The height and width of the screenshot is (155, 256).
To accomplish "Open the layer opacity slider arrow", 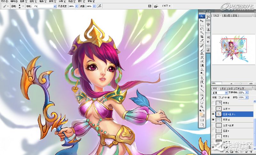I will [247, 93].
